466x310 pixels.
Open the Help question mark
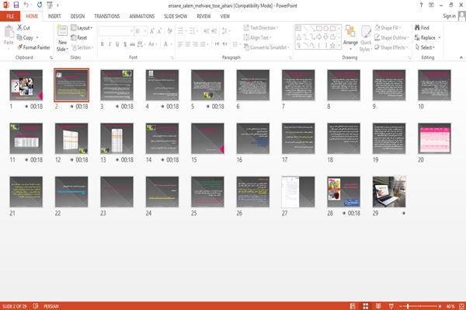tap(421, 5)
